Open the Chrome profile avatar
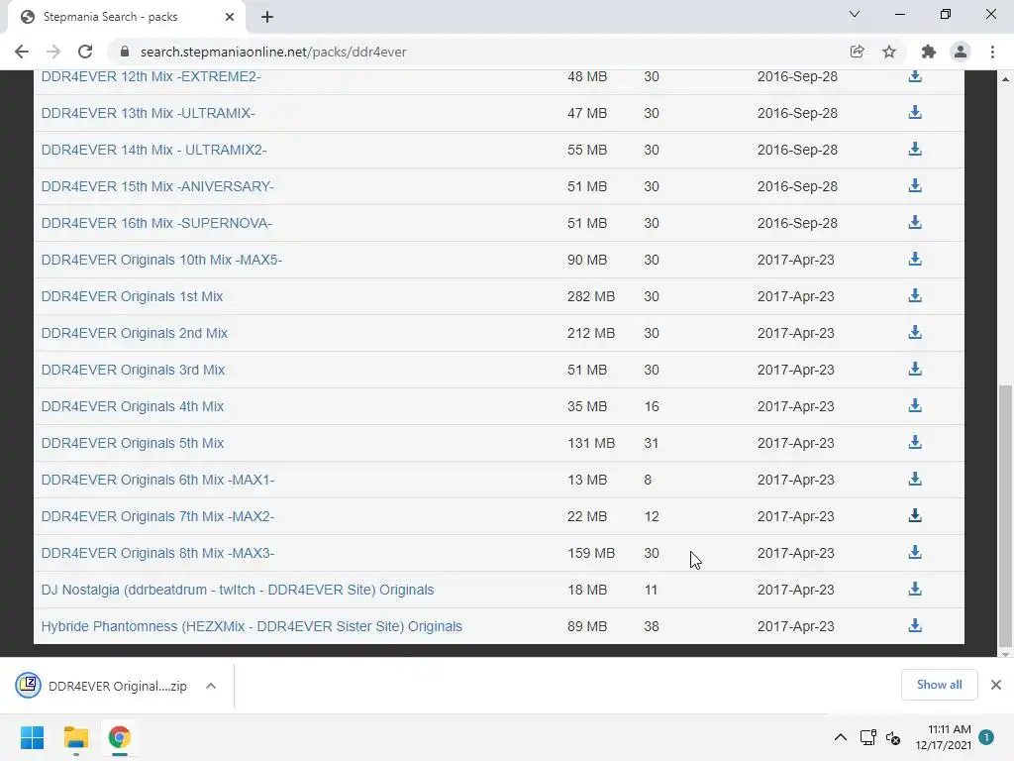Screen dimensions: 1014x761 (961, 52)
